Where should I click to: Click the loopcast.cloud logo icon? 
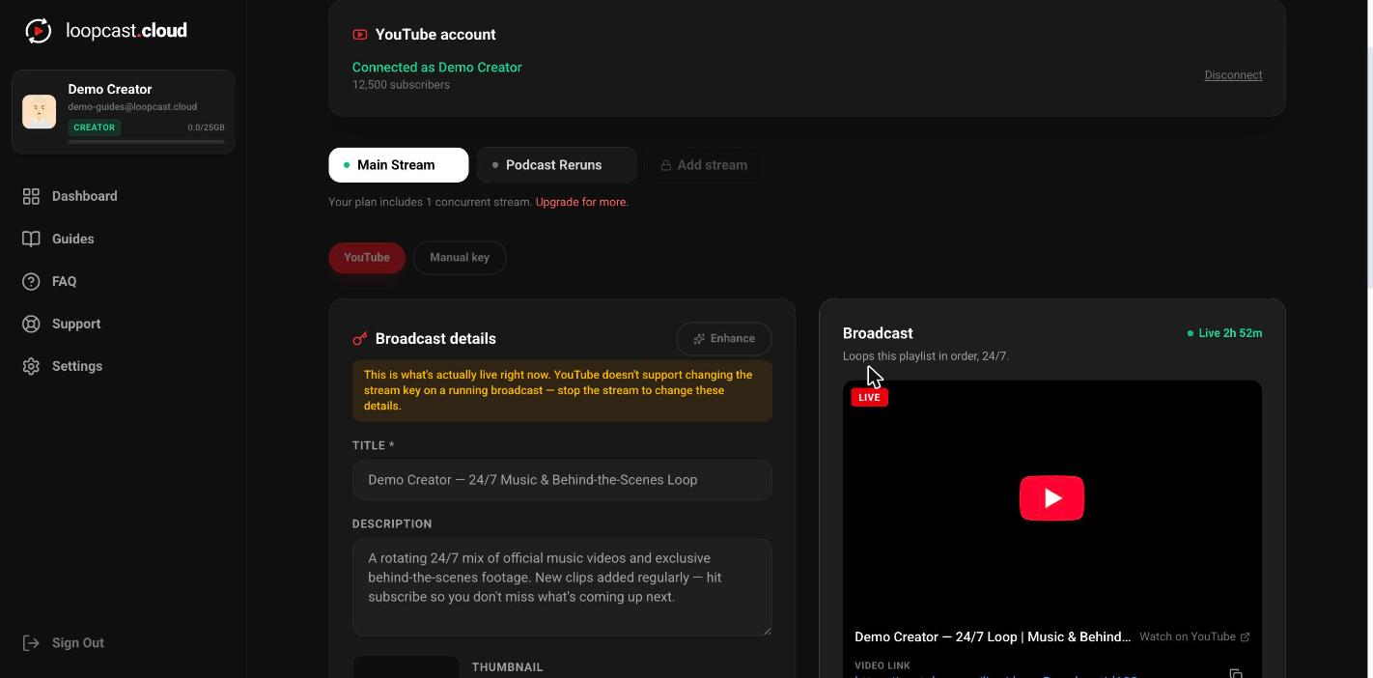(38, 31)
